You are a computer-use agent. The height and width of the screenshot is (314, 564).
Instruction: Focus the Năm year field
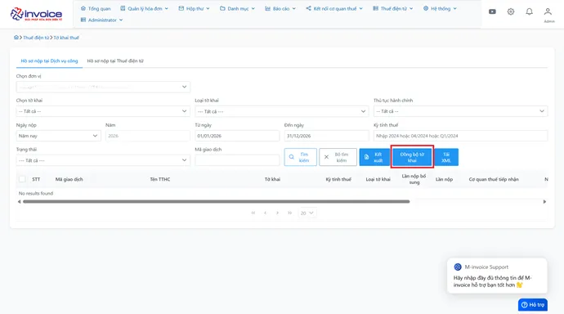pyautogui.click(x=148, y=136)
